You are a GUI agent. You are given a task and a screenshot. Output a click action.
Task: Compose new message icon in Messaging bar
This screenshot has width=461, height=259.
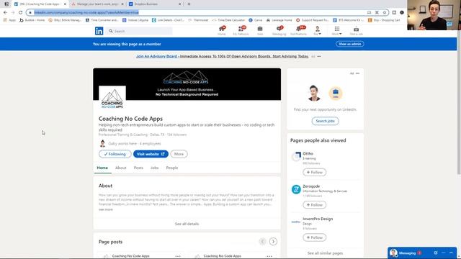point(436,253)
